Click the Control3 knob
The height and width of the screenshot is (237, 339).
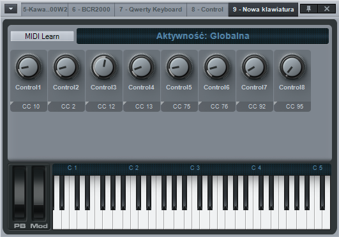(x=103, y=67)
